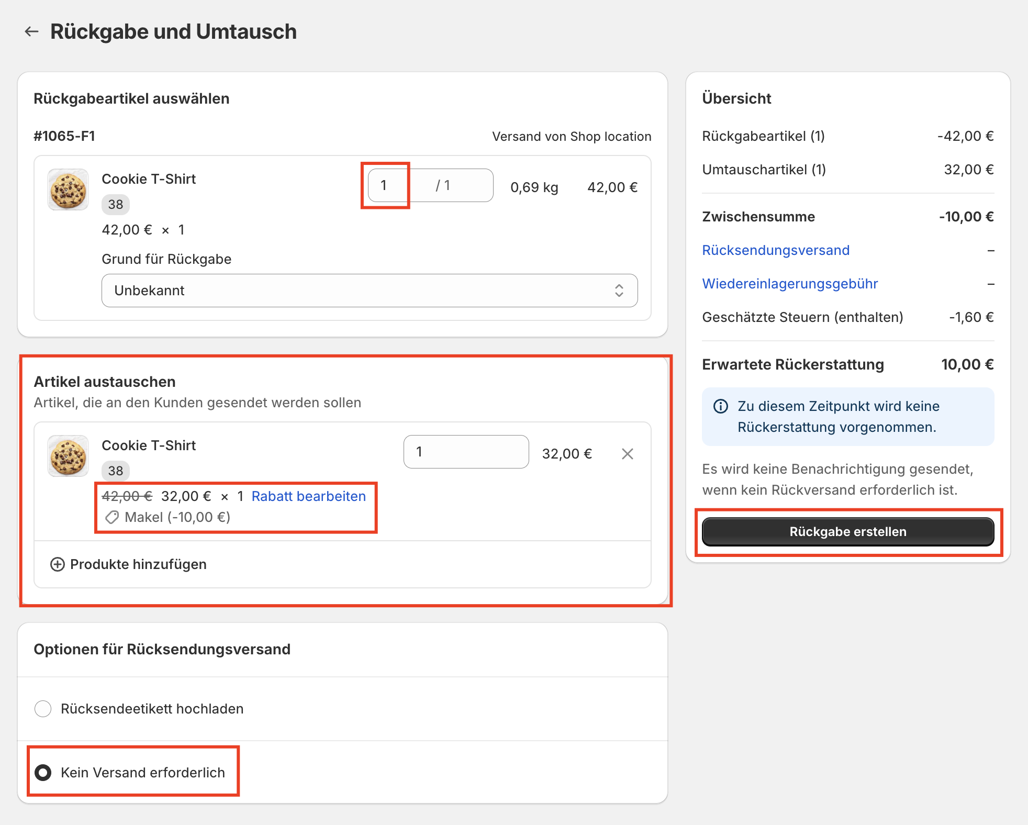
Task: Click the size 38 badge on the return item
Action: click(x=116, y=205)
